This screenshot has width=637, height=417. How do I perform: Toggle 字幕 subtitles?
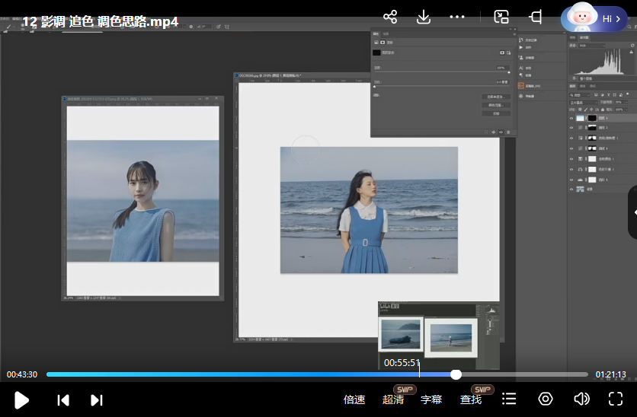[x=431, y=399]
